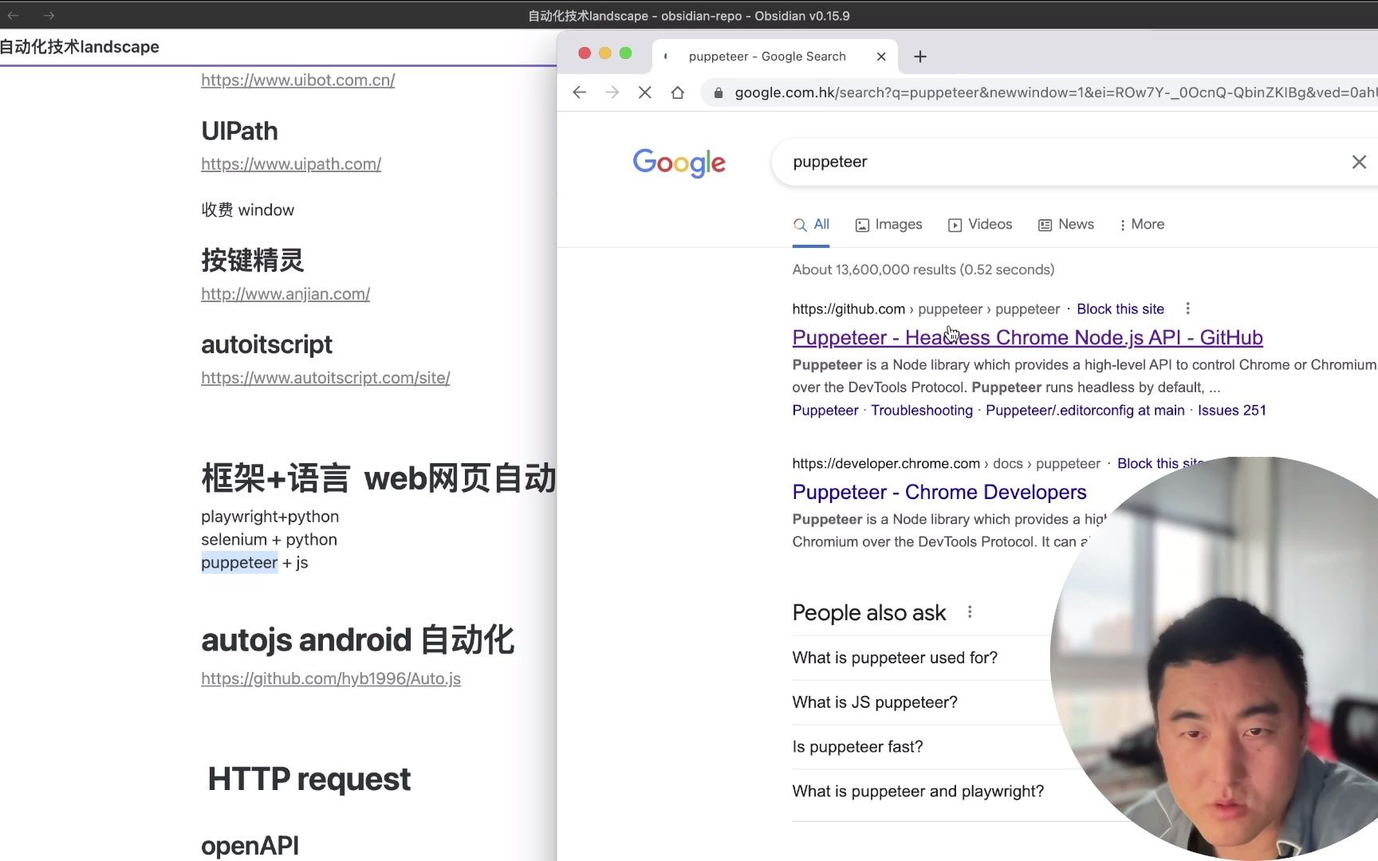Switch to News results
Viewport: 1378px width, 861px height.
1066,225
